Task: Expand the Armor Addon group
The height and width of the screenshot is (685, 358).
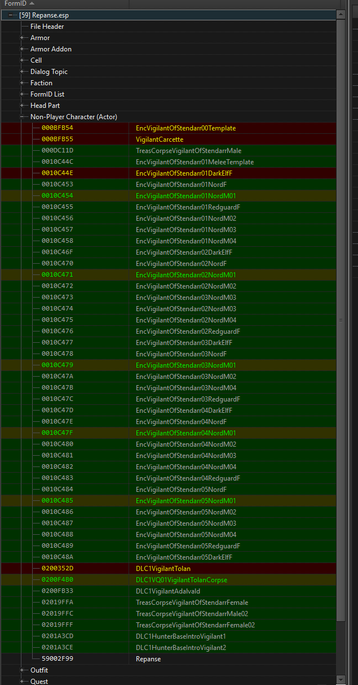Action: pos(23,49)
